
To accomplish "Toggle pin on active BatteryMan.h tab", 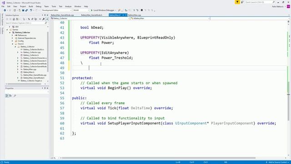I will [x=123, y=15].
